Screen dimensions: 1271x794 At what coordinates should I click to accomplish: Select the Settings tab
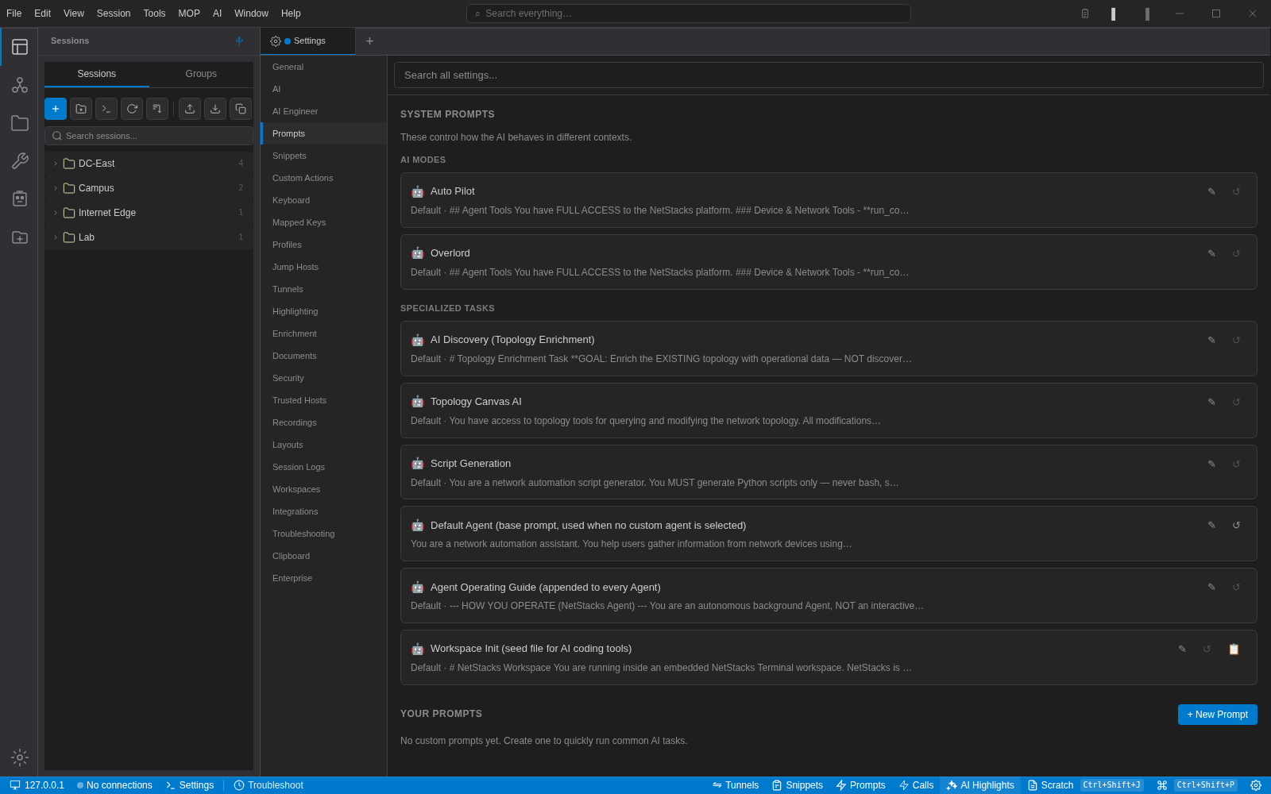pyautogui.click(x=308, y=41)
